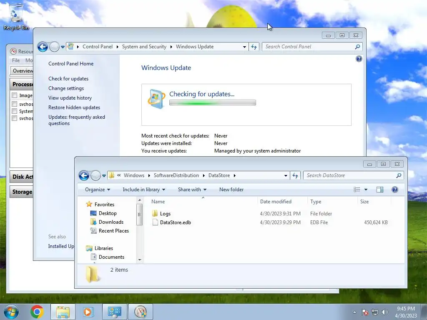The image size is (427, 320).
Task: Open Windows Explorer taskbar icon
Action: pos(63,312)
